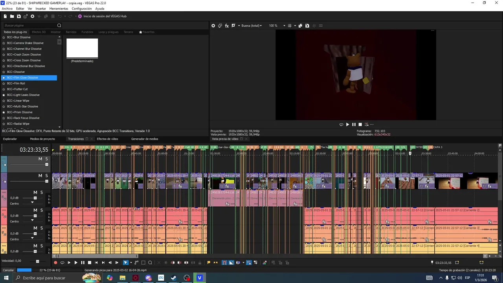This screenshot has height=283, width=503.
Task: Select the Normal edit tool arrow
Action: click(126, 263)
